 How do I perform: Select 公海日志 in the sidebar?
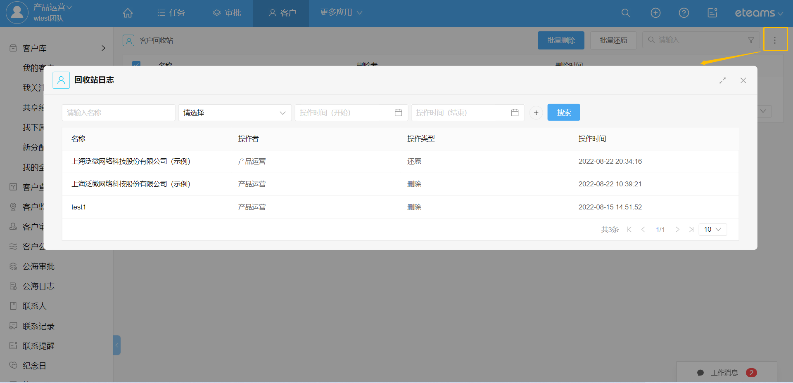pos(38,286)
